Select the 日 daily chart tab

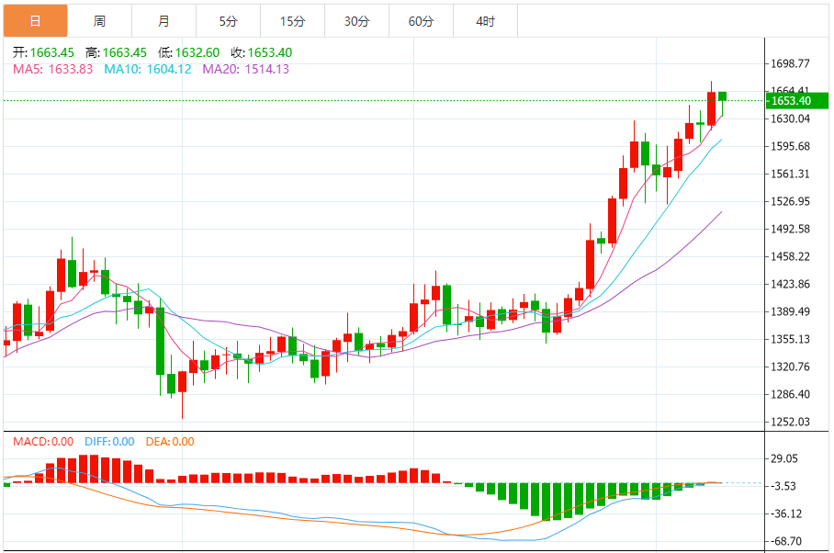click(35, 21)
